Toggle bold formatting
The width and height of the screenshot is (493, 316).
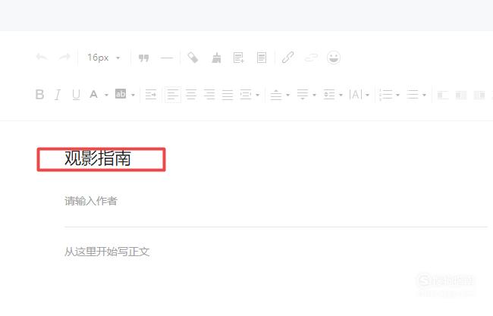pos(39,94)
